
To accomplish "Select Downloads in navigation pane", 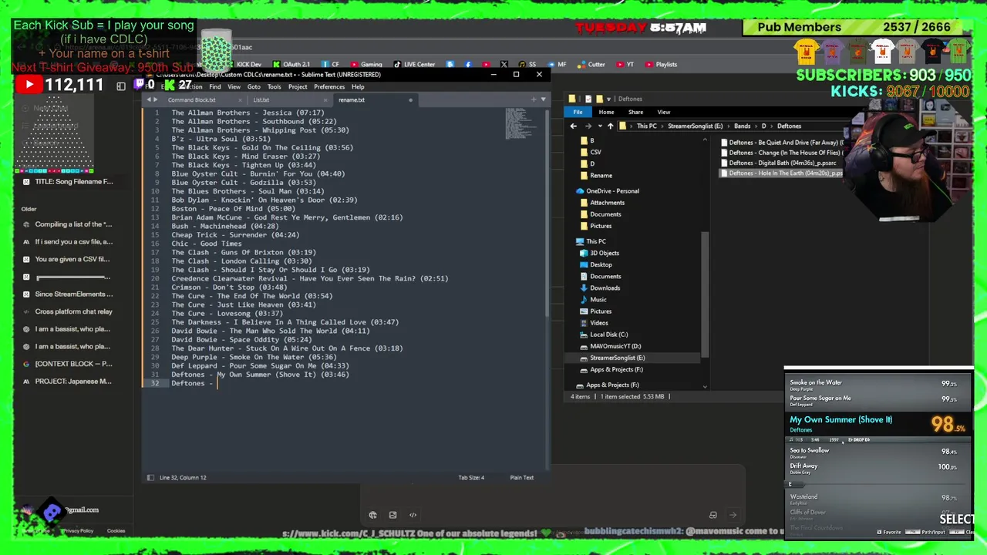I will click(605, 288).
